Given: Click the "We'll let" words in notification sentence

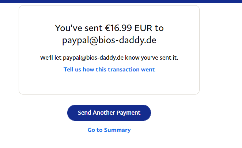Looking at the screenshot, I should 51,58.
